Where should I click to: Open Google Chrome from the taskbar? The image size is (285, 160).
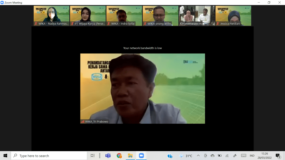tap(119, 156)
